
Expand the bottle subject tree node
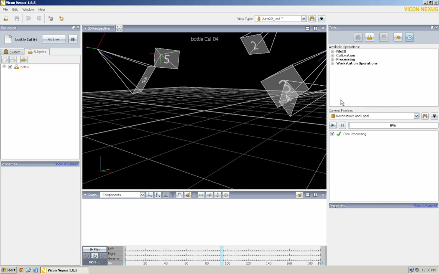pos(4,66)
